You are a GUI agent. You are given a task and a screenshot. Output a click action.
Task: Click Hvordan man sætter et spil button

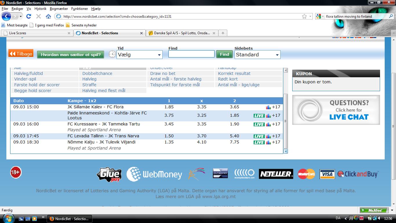tap(71, 55)
